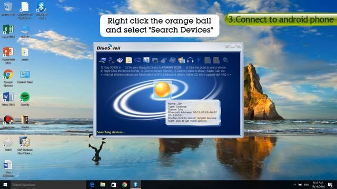This screenshot has height=189, width=337.
Task: Select the greyed LAN Access service icon
Action: pyautogui.click(x=137, y=60)
